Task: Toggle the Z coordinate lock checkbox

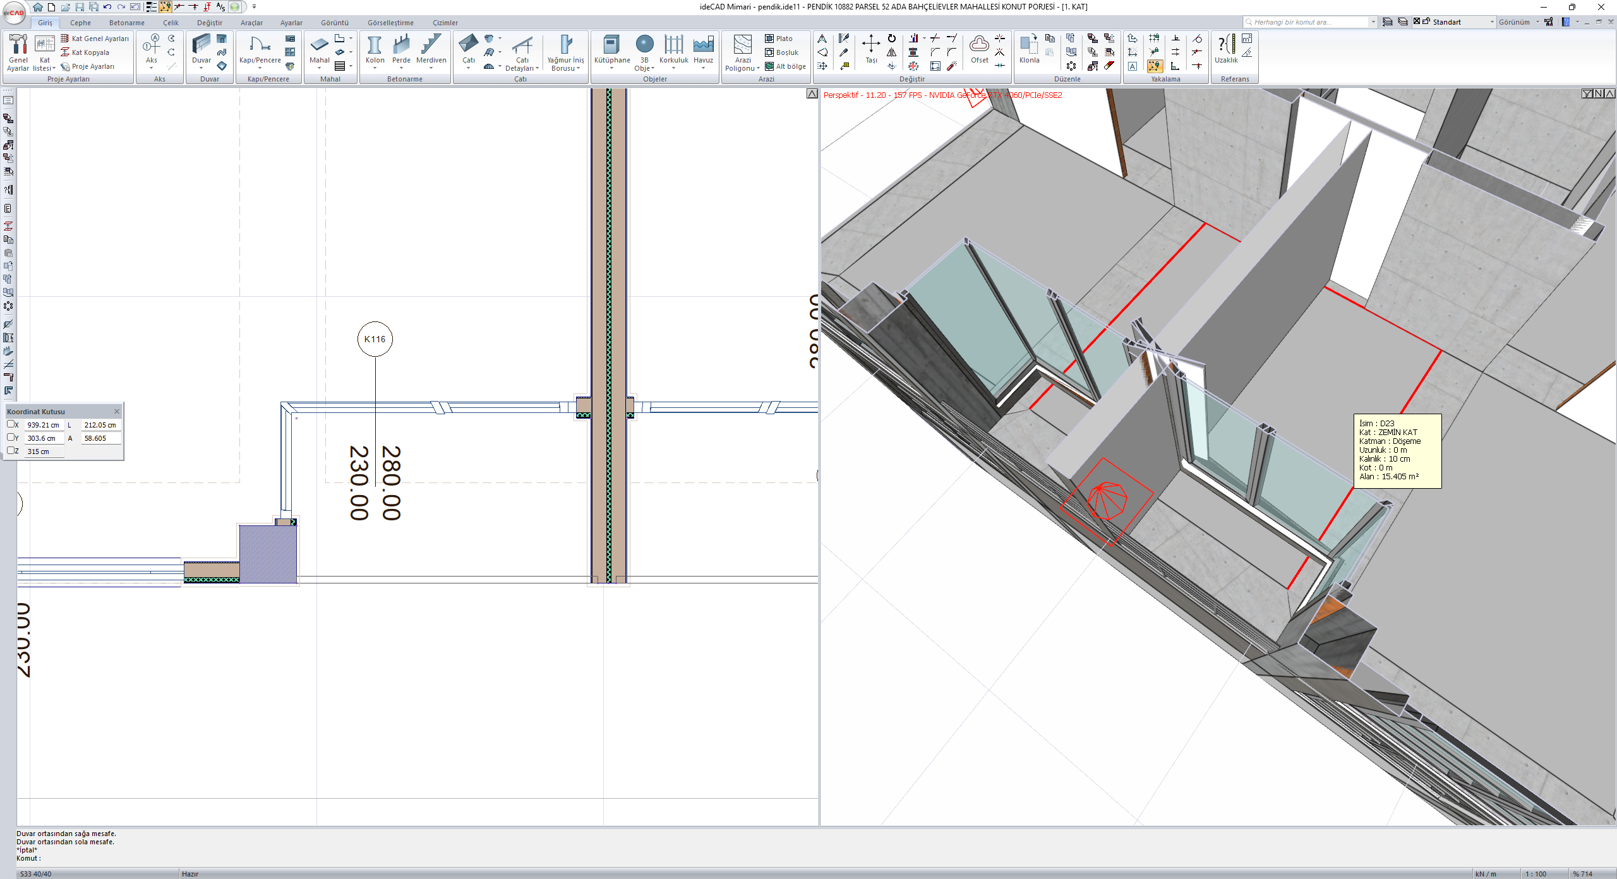Action: pyautogui.click(x=11, y=450)
